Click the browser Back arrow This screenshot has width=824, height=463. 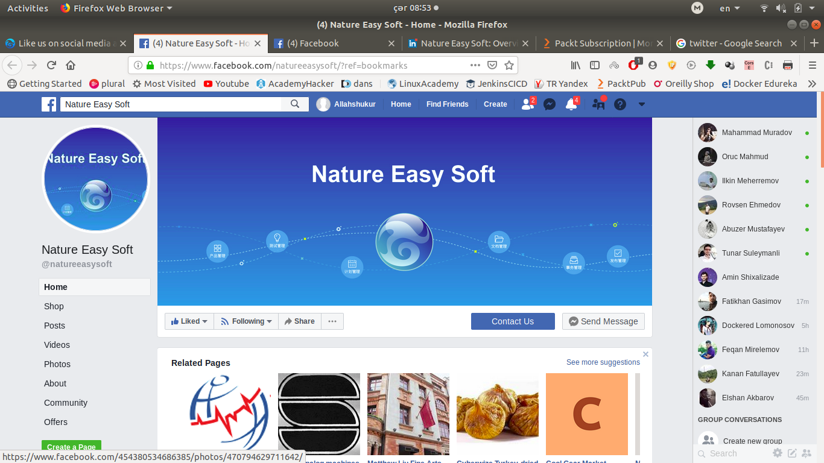(13, 65)
